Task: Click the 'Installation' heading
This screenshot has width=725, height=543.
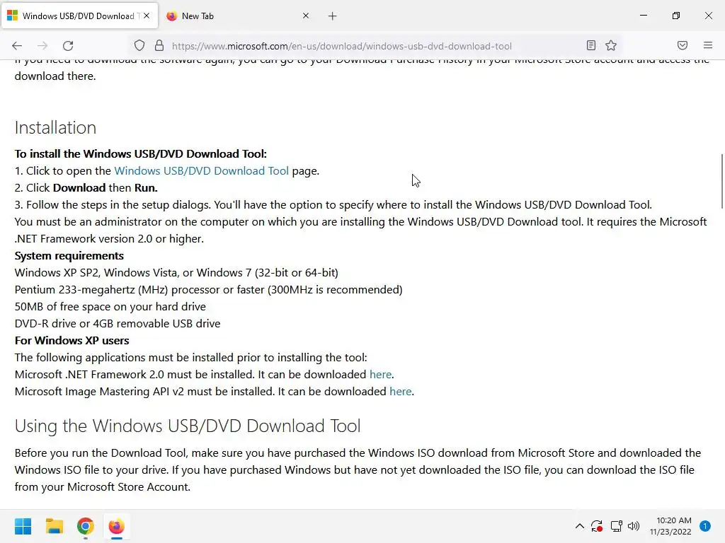Action: click(x=55, y=128)
